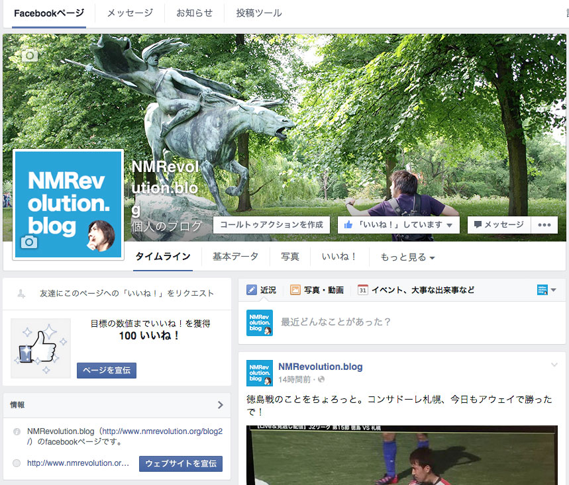The width and height of the screenshot is (569, 485).
Task: Open the post options chevron menu
Action: [554, 365]
